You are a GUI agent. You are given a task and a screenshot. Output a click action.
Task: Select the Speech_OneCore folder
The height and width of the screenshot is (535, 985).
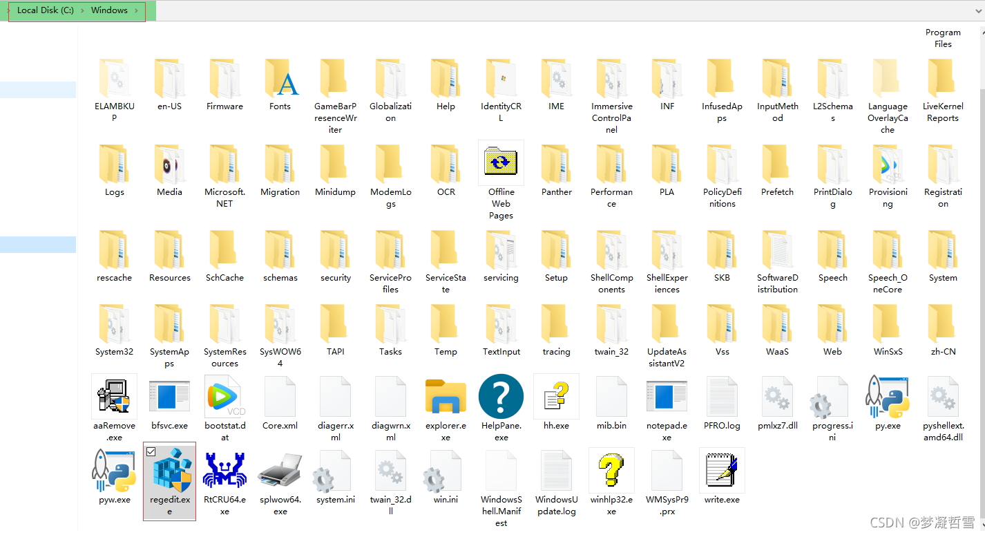pos(888,262)
